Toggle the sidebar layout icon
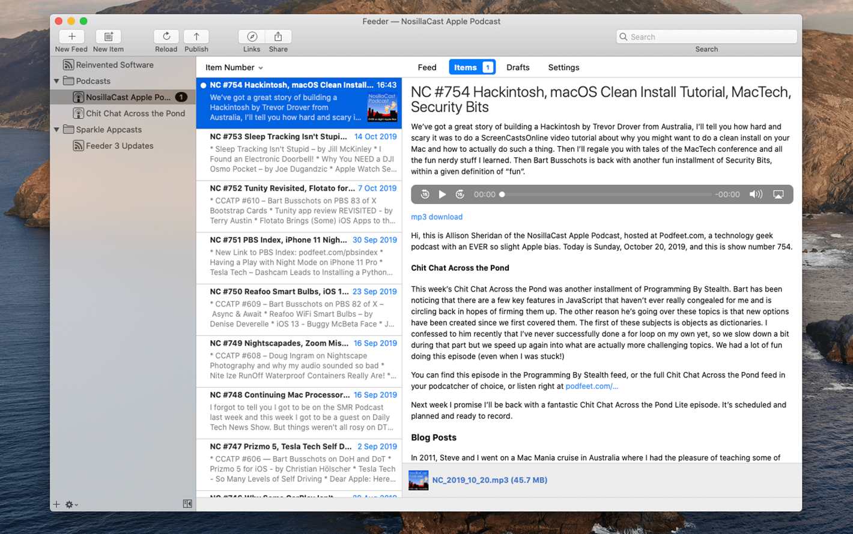The image size is (853, 534). click(187, 504)
